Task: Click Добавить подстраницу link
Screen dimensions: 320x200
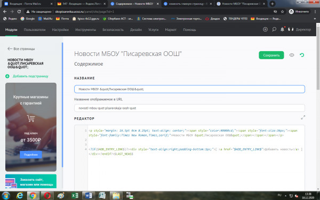Action: tap(30, 76)
